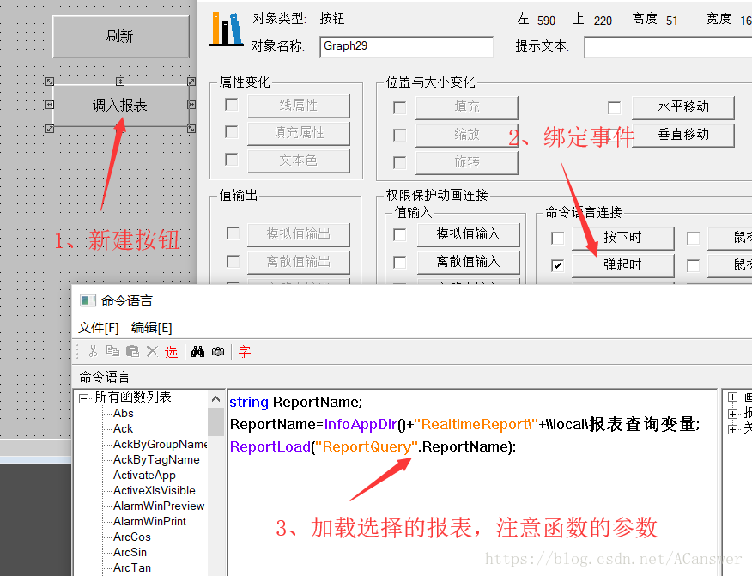Screen dimensions: 752x576
Task: Click the 水平移动 button
Action: [683, 107]
